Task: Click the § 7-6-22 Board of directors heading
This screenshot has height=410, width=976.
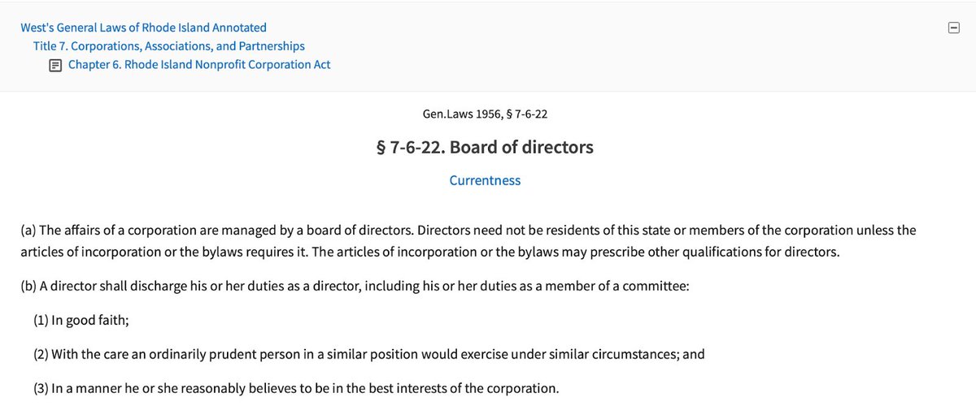Action: click(x=485, y=148)
